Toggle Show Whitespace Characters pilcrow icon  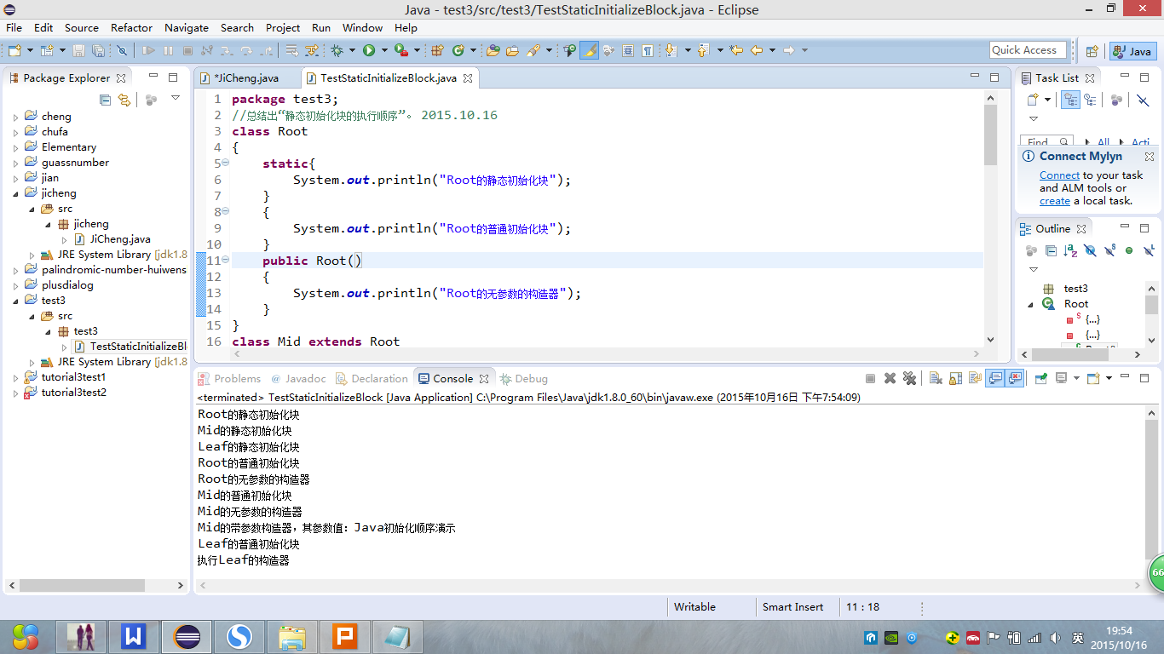click(648, 50)
